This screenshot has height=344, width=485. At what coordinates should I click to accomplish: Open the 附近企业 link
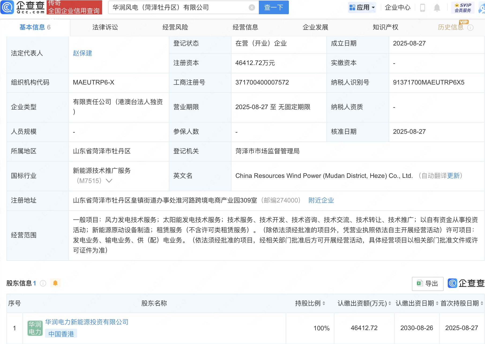pos(321,200)
